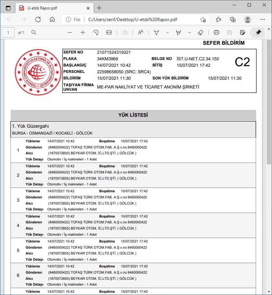Click the company name ME-PAR NAKLİYAT
Viewport: 272px width, 295px height.
pyautogui.click(x=148, y=87)
